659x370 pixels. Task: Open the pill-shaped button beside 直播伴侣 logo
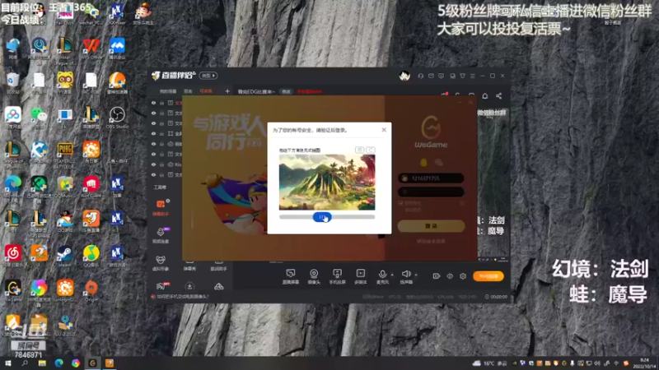[x=208, y=76]
